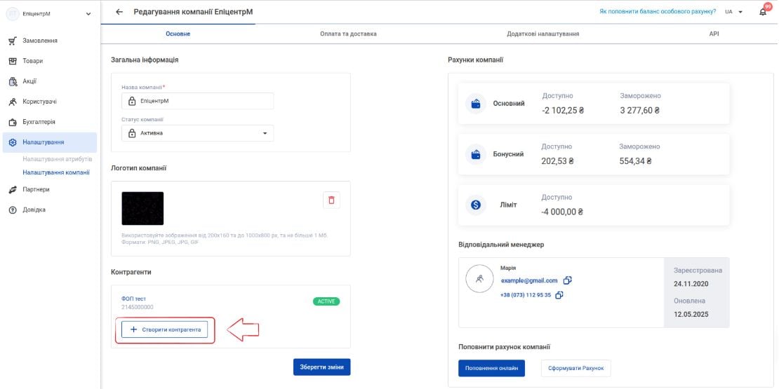The width and height of the screenshot is (779, 389).
Task: Open the UA language selector
Action: [733, 12]
